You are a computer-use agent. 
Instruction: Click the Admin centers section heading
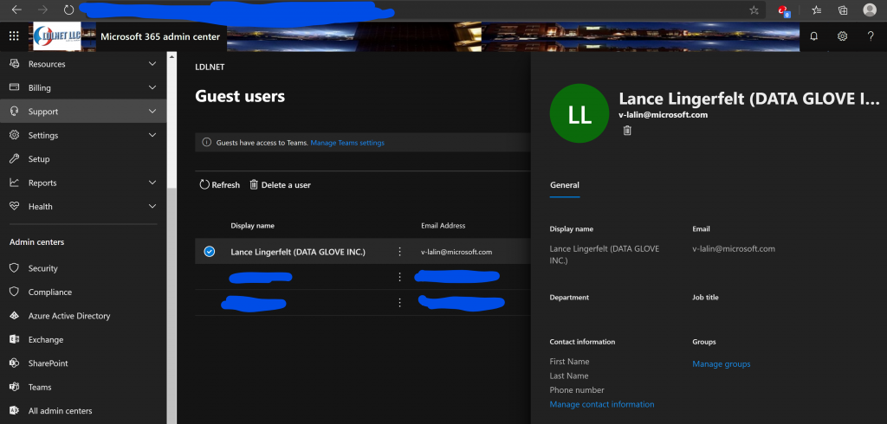(x=36, y=242)
